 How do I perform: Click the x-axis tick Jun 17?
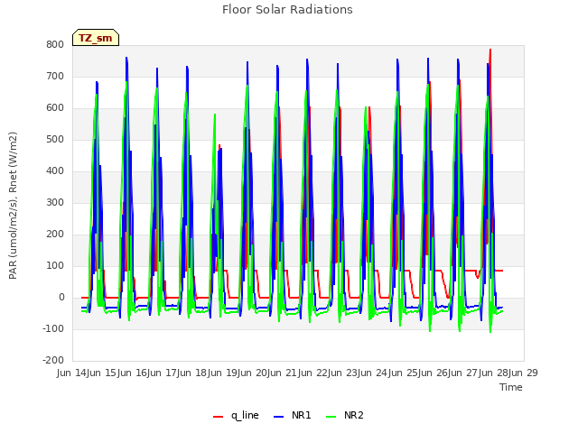pyautogui.click(x=163, y=373)
